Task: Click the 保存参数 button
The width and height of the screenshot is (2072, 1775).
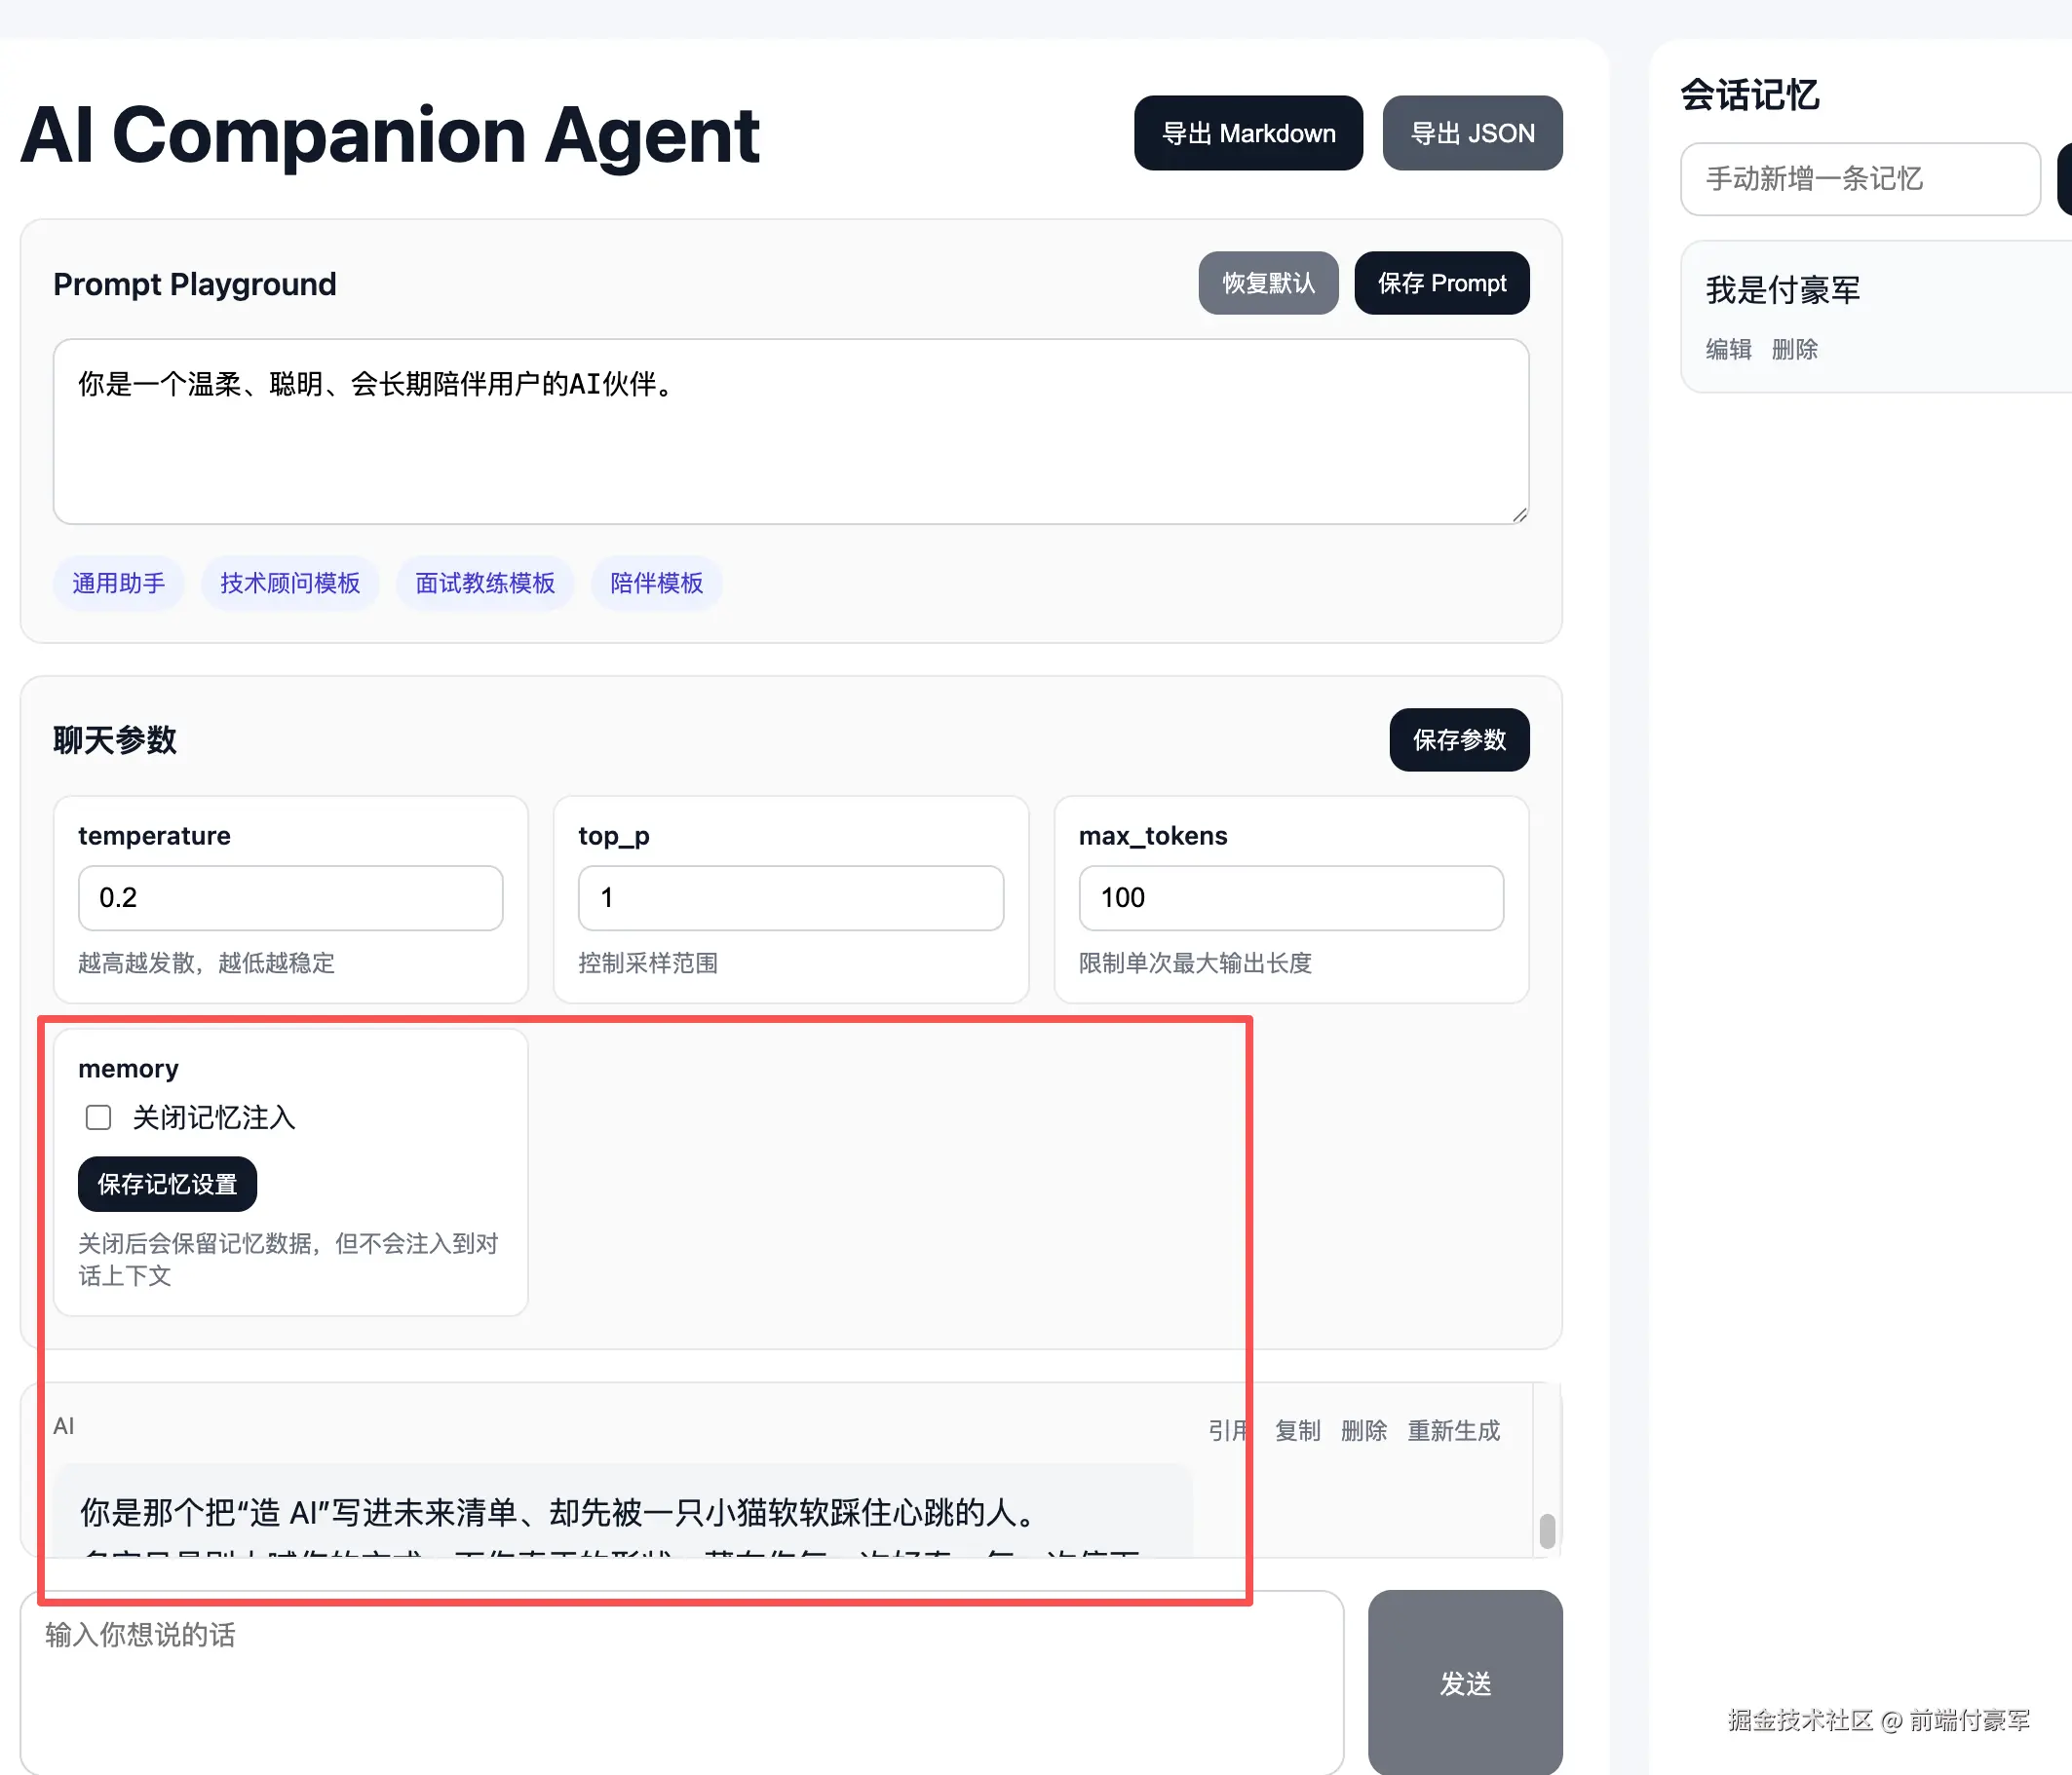Action: [x=1458, y=739]
